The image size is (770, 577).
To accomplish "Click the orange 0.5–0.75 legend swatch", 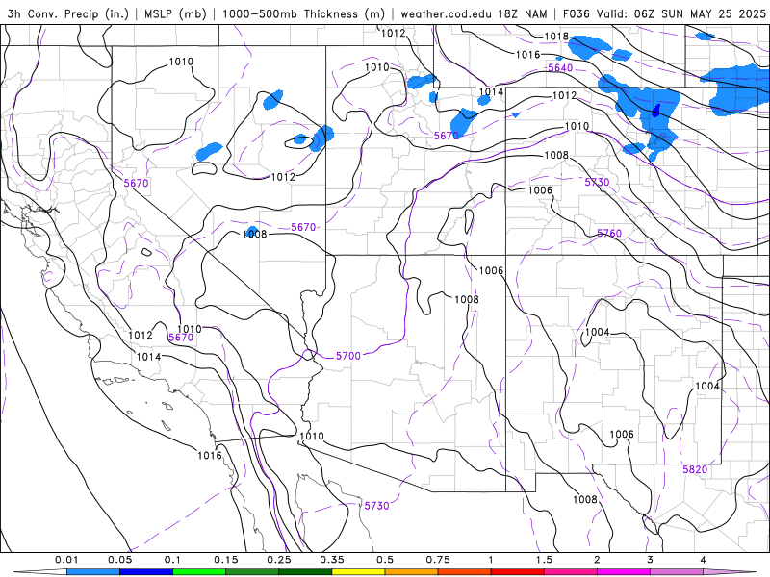I will click(x=412, y=572).
